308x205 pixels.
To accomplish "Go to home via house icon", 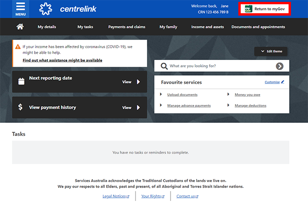I will [20, 27].
